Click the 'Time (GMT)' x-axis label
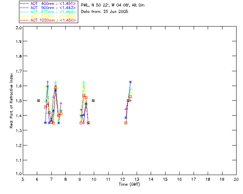 pos(129,185)
